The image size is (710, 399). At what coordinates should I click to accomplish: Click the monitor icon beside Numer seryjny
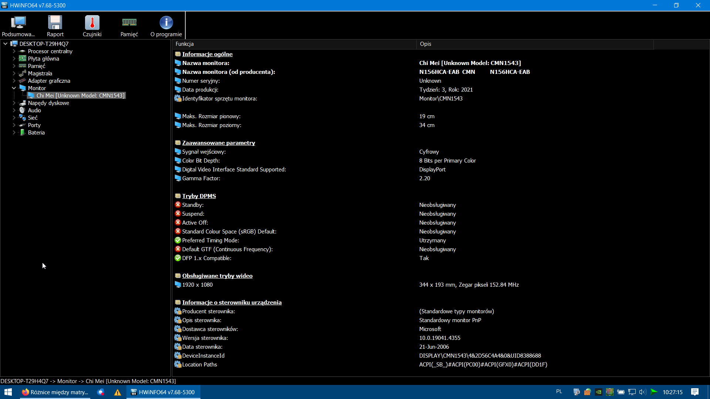tap(178, 81)
